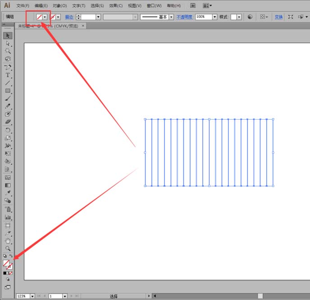
Task: Open the 效果(C) menu
Action: point(116,6)
